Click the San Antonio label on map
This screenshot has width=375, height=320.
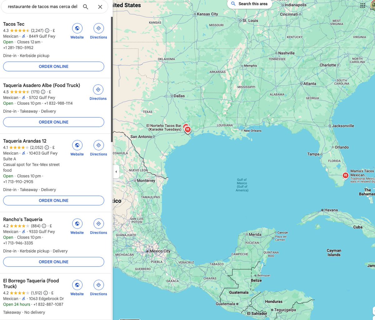[x=141, y=136]
